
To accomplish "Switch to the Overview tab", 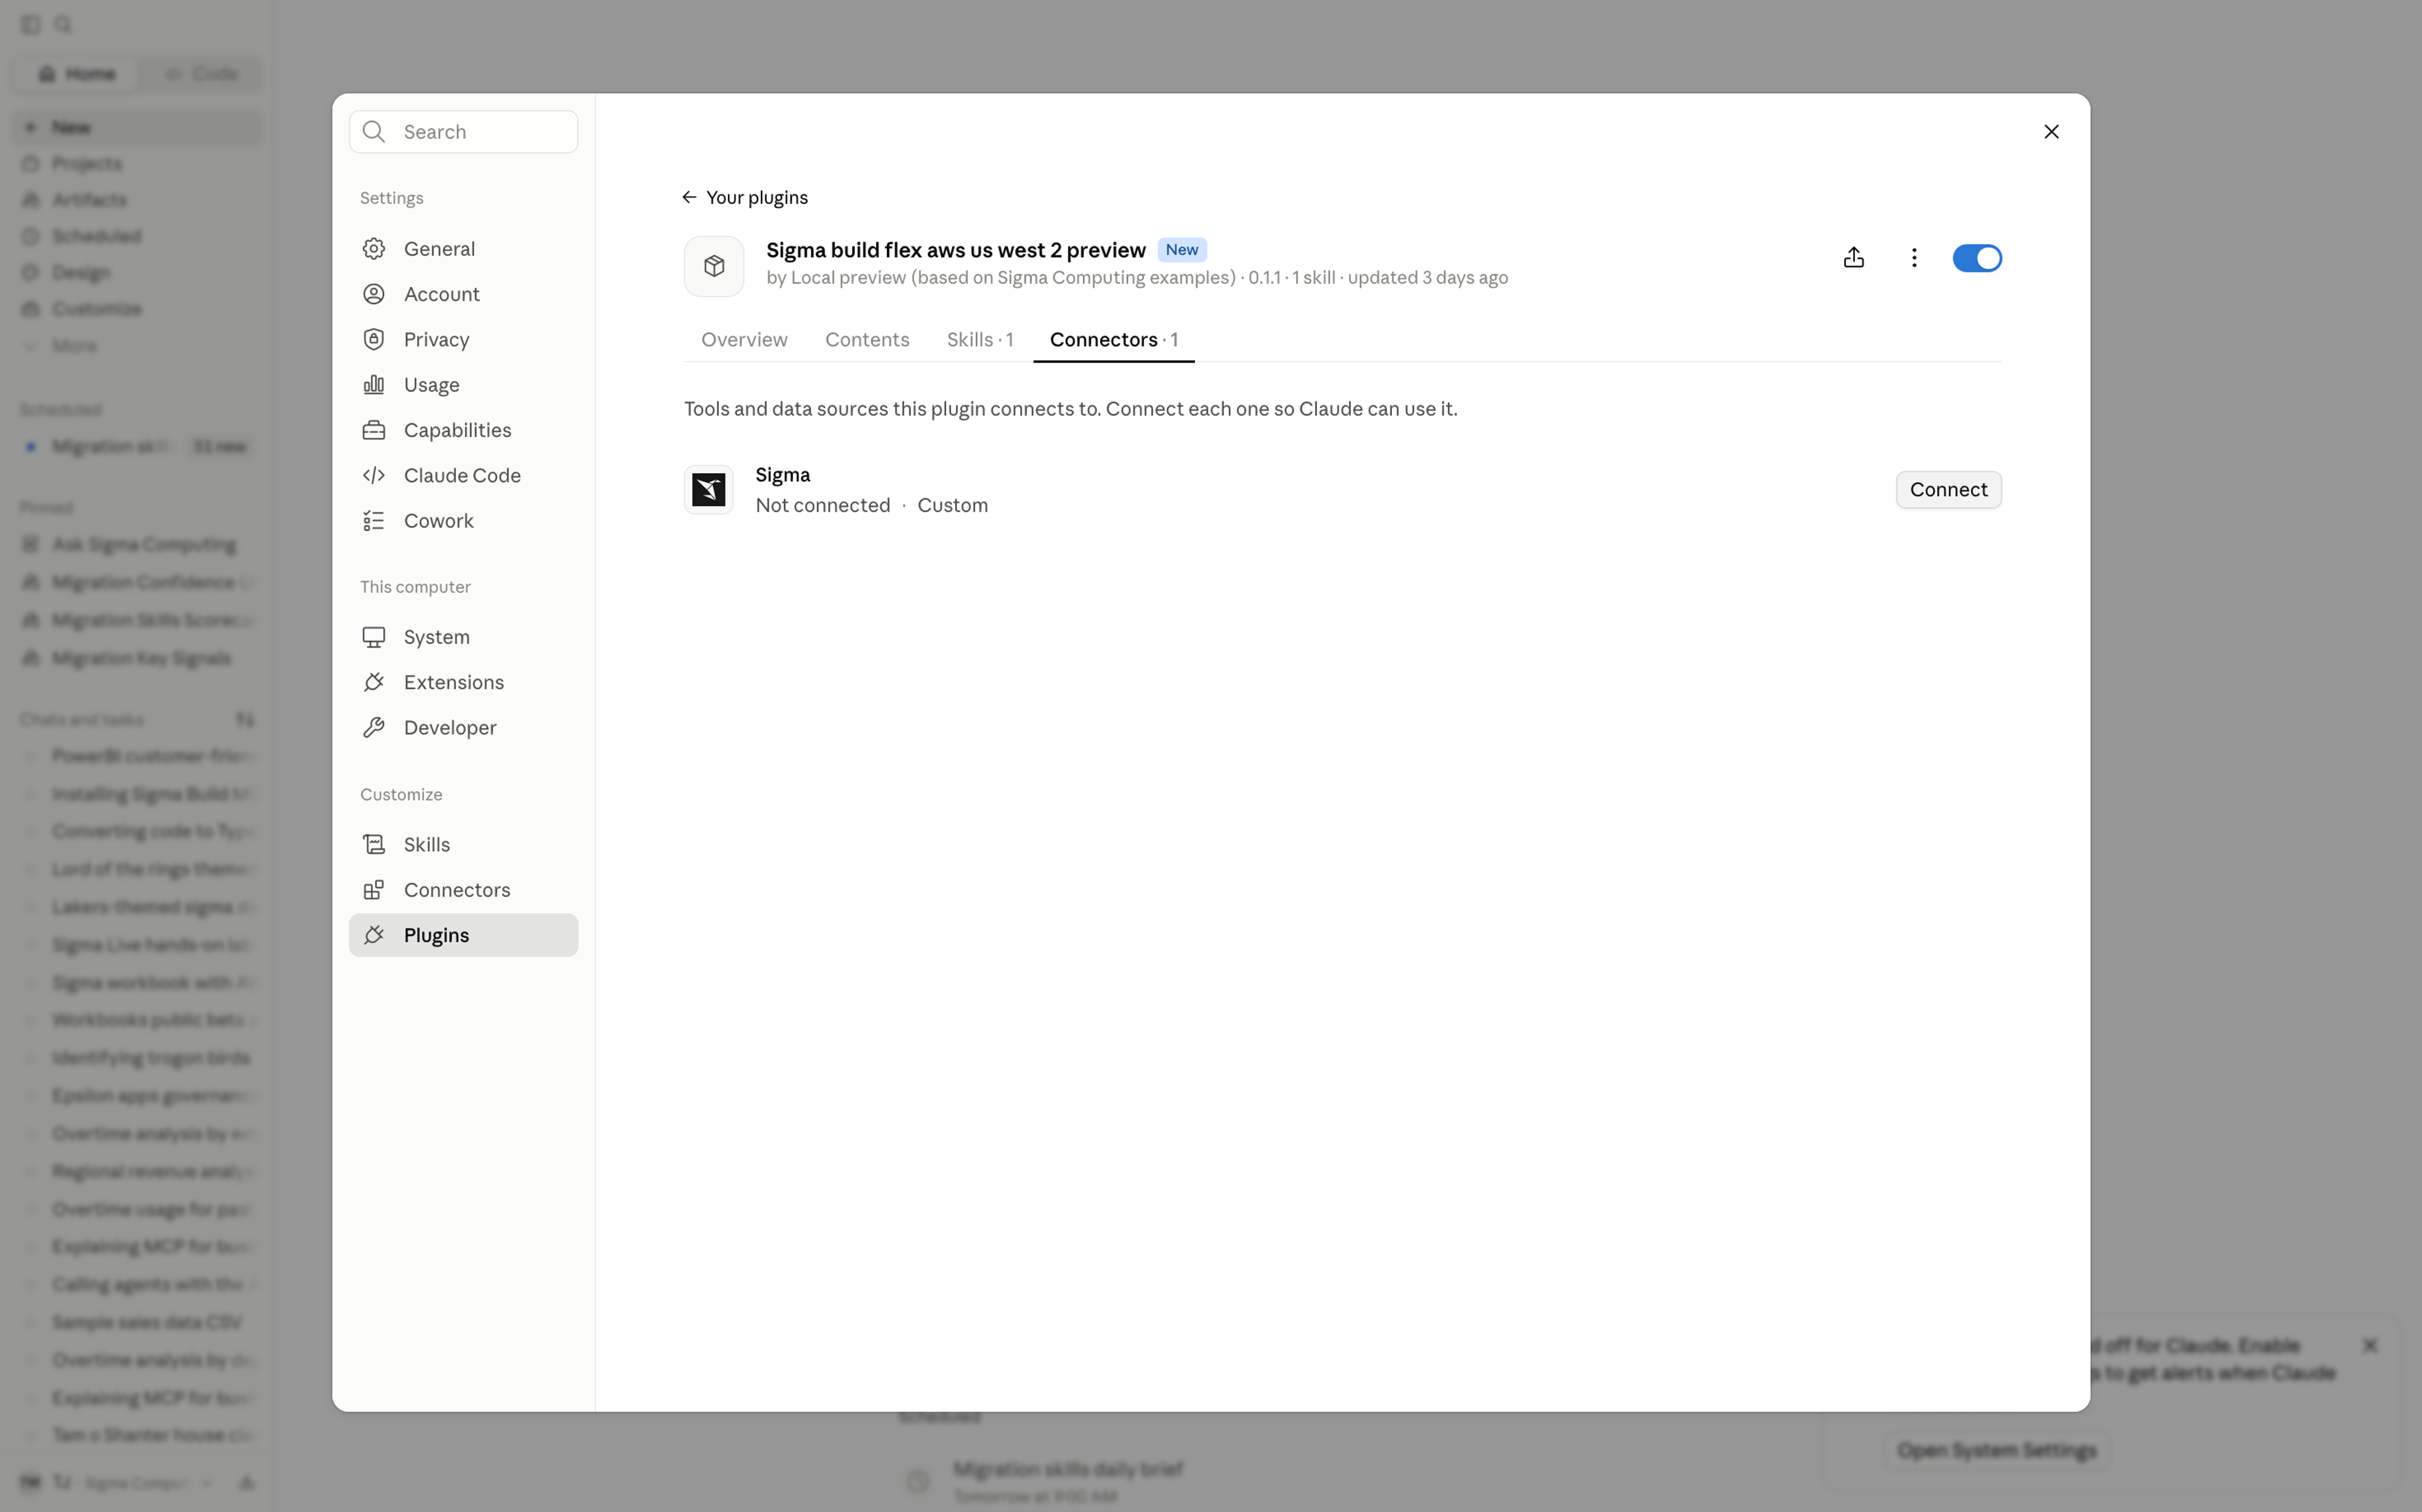I will 744,339.
